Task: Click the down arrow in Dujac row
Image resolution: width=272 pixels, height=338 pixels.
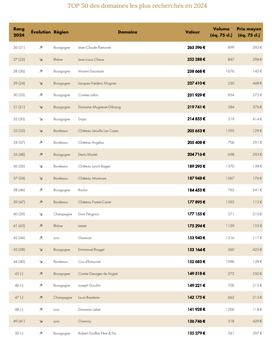Action: (x=41, y=119)
